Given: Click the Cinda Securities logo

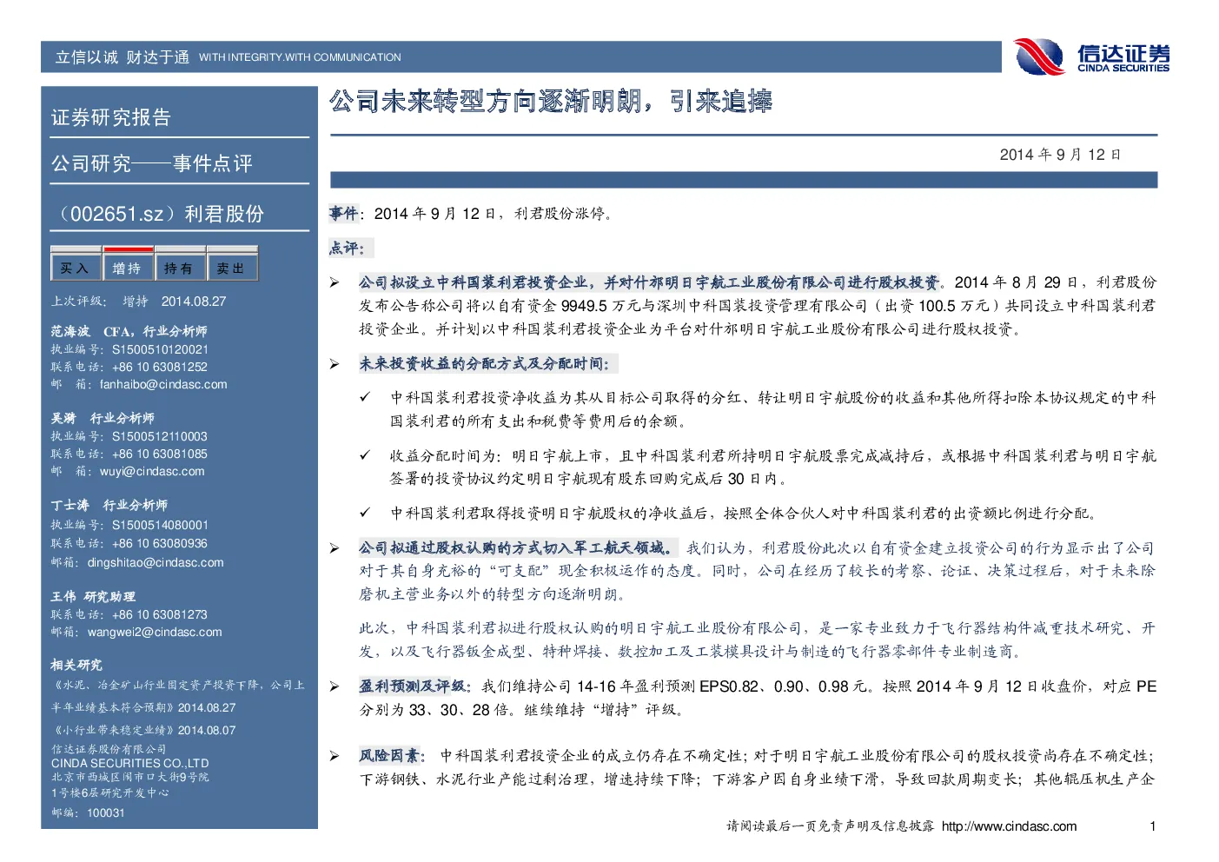Looking at the screenshot, I should 1092,57.
